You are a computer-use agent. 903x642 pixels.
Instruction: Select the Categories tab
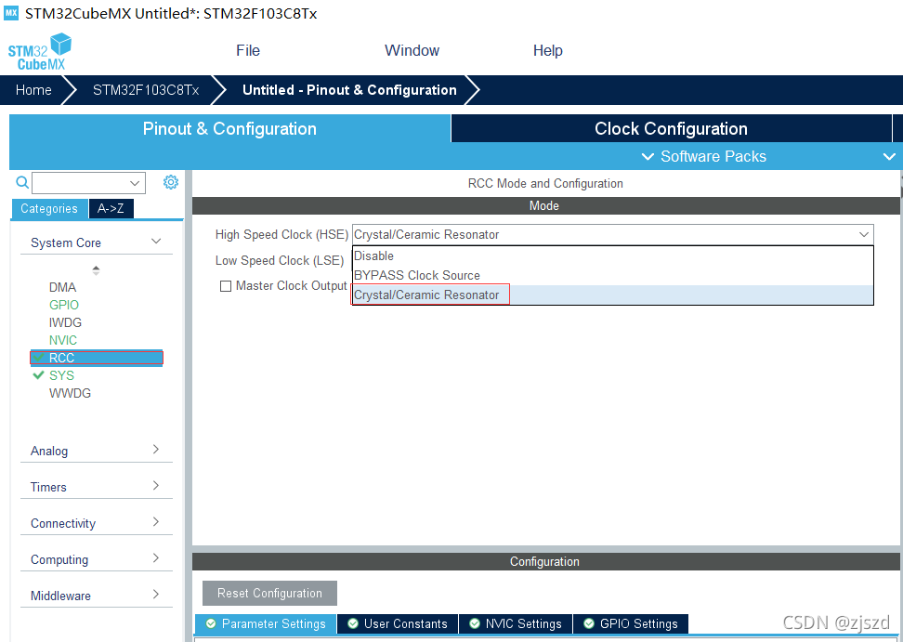pyautogui.click(x=49, y=208)
